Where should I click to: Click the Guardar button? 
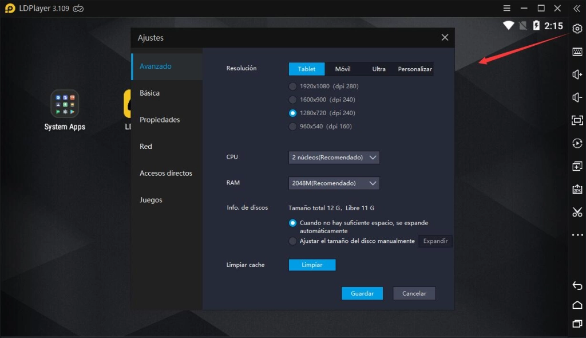[362, 293]
